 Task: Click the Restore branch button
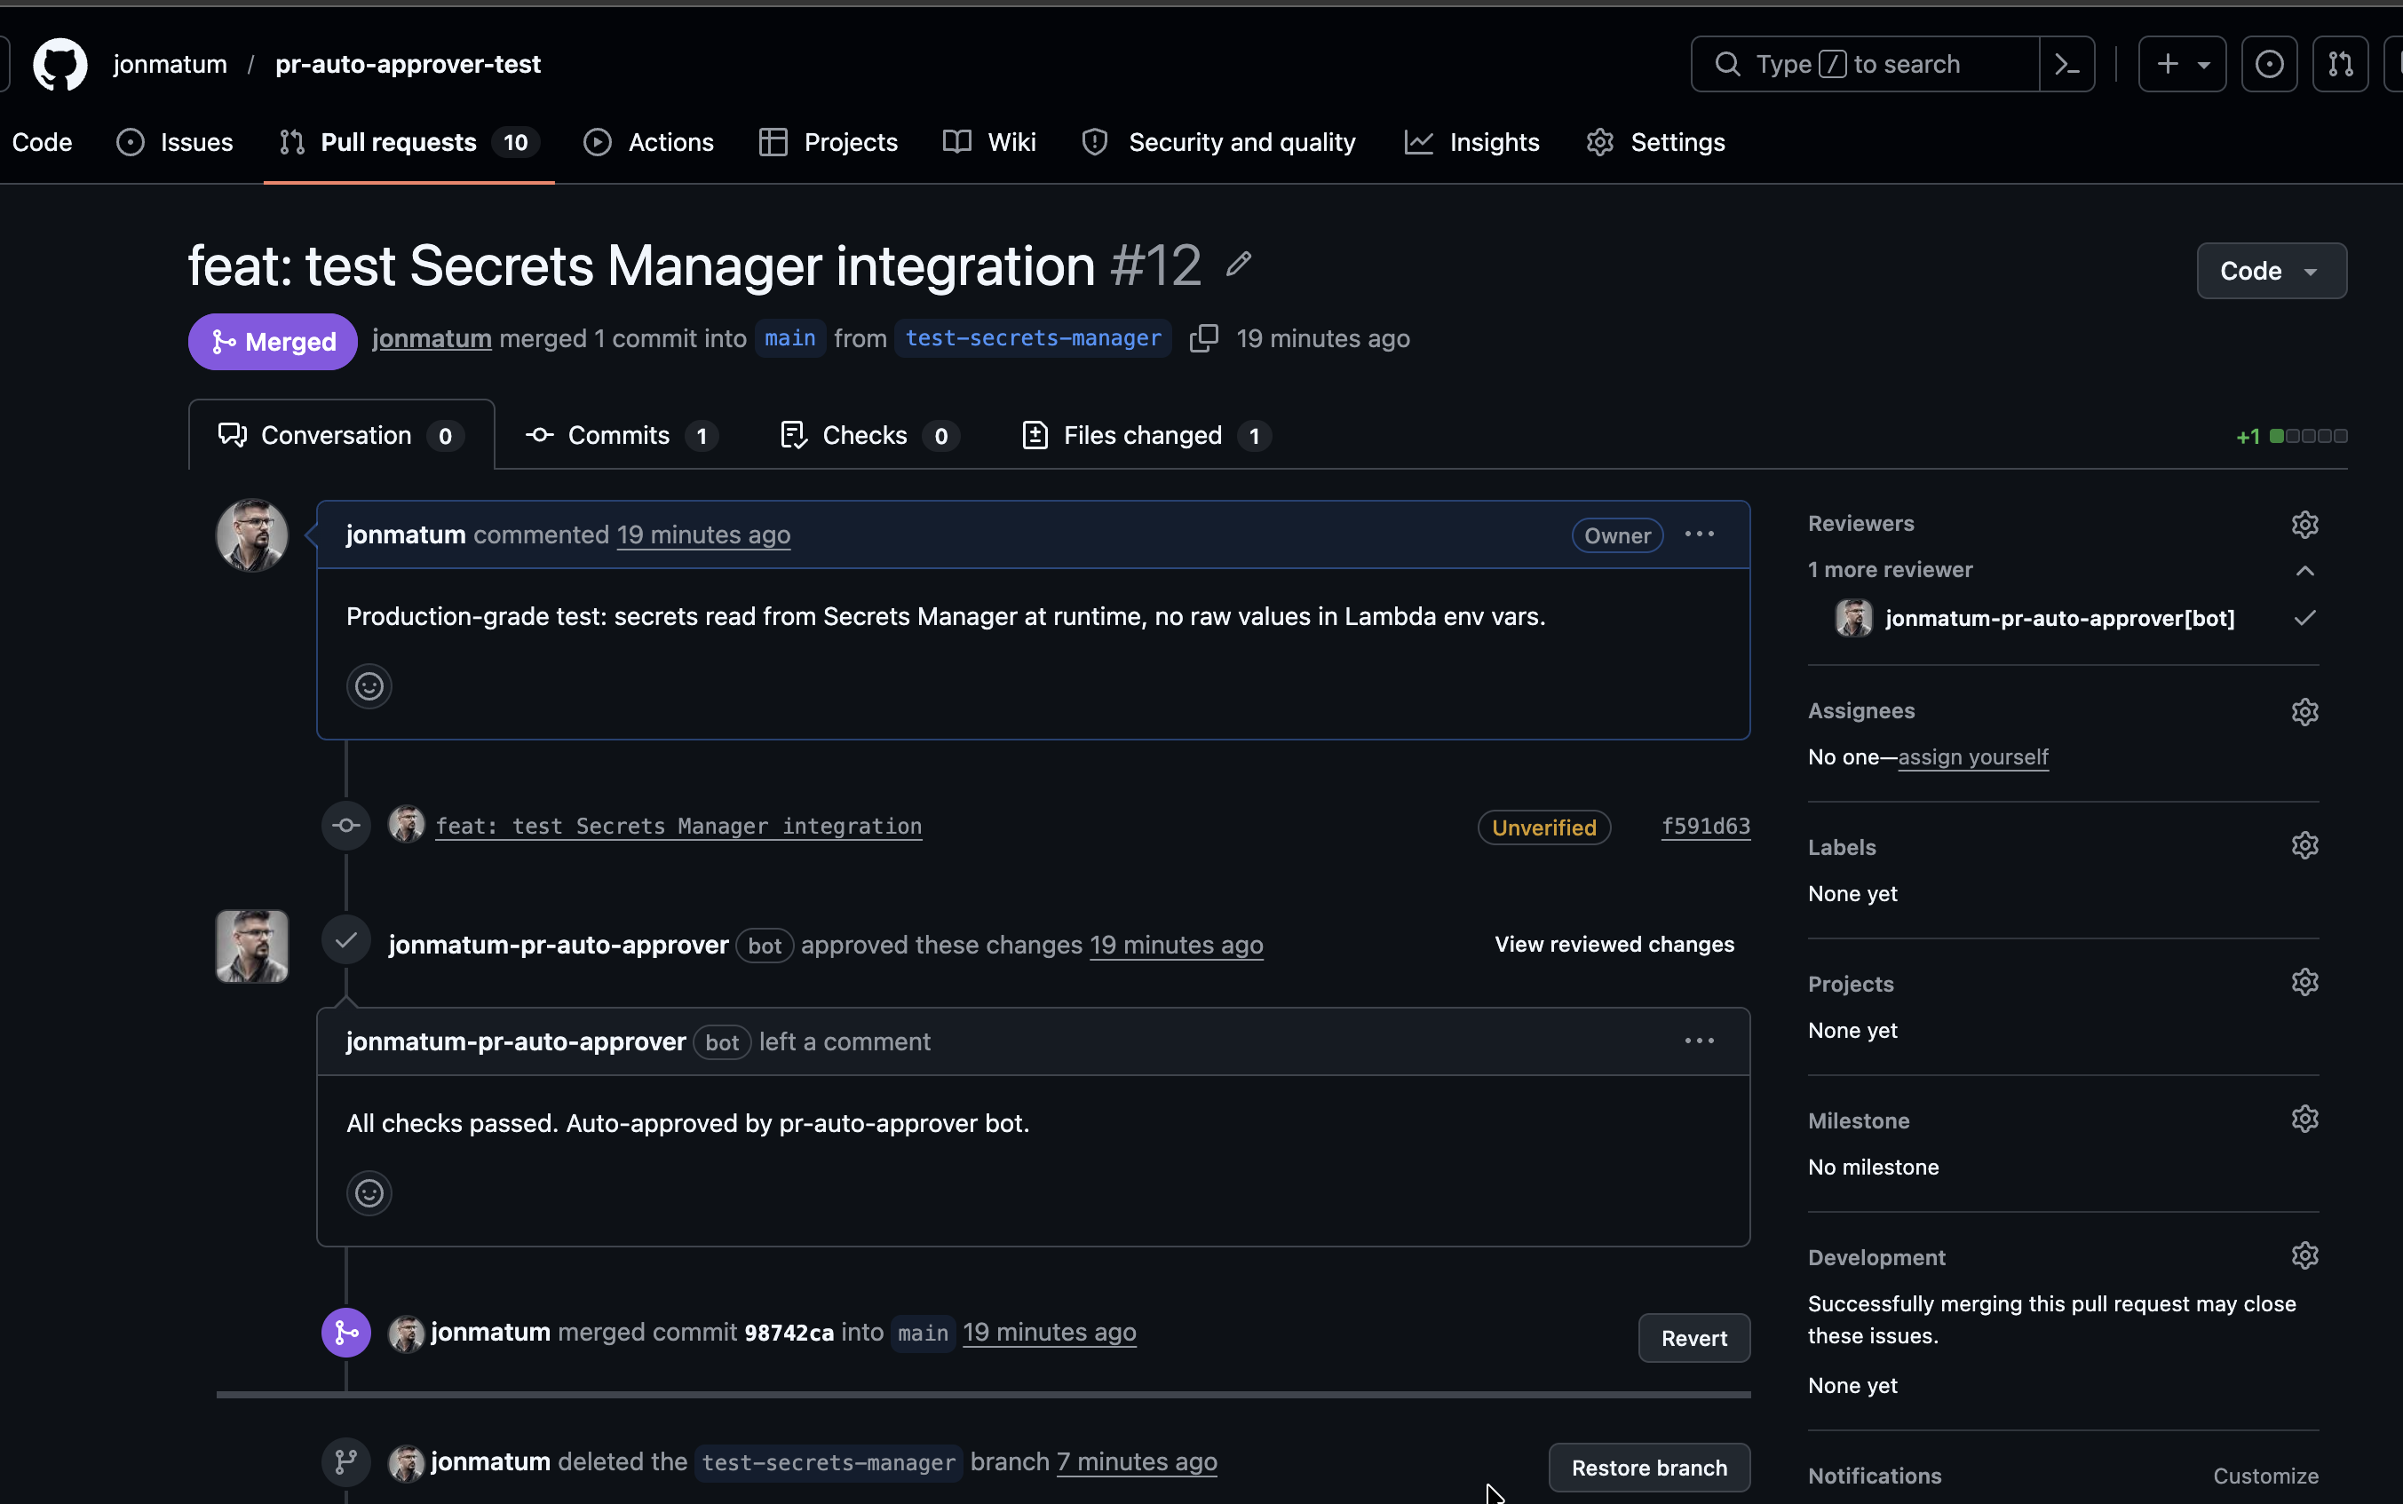coord(1648,1468)
